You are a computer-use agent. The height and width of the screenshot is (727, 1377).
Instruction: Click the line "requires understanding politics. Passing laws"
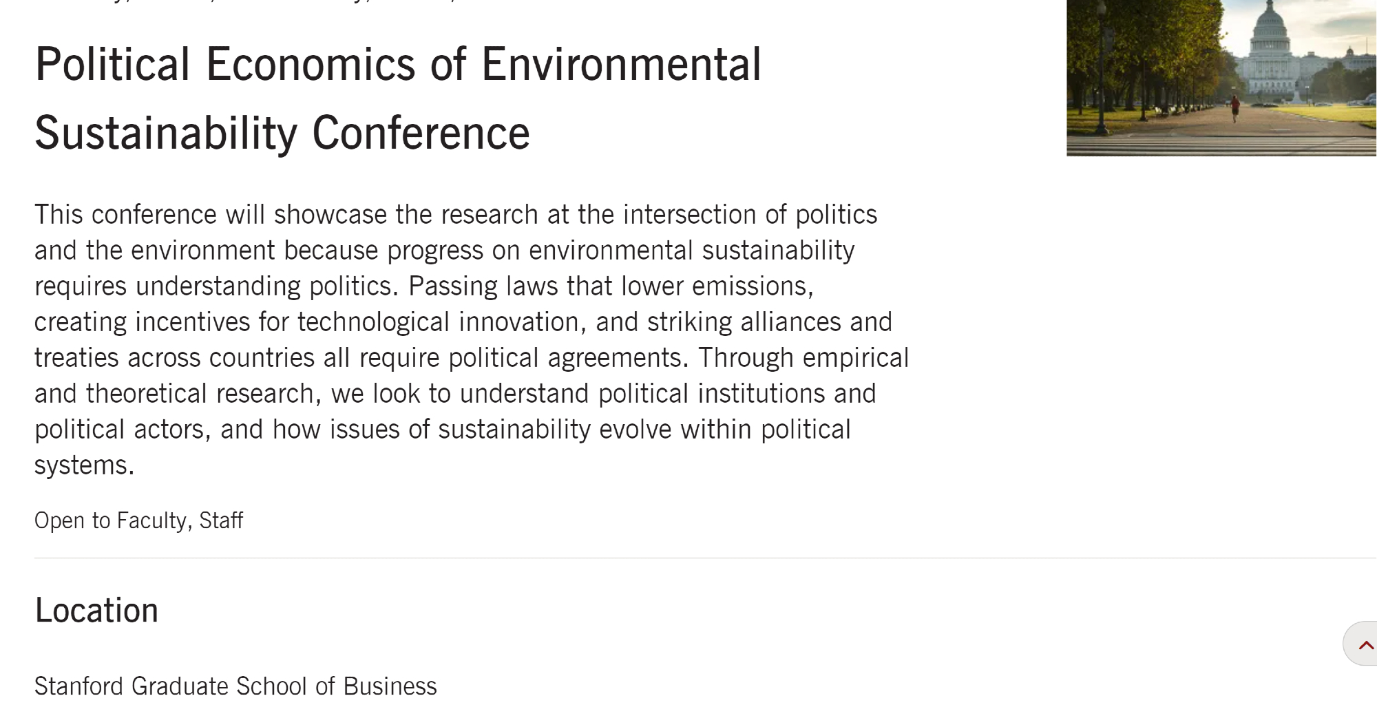[423, 286]
